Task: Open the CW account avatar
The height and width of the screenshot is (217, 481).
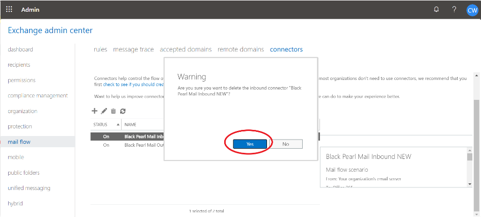Action: click(472, 10)
